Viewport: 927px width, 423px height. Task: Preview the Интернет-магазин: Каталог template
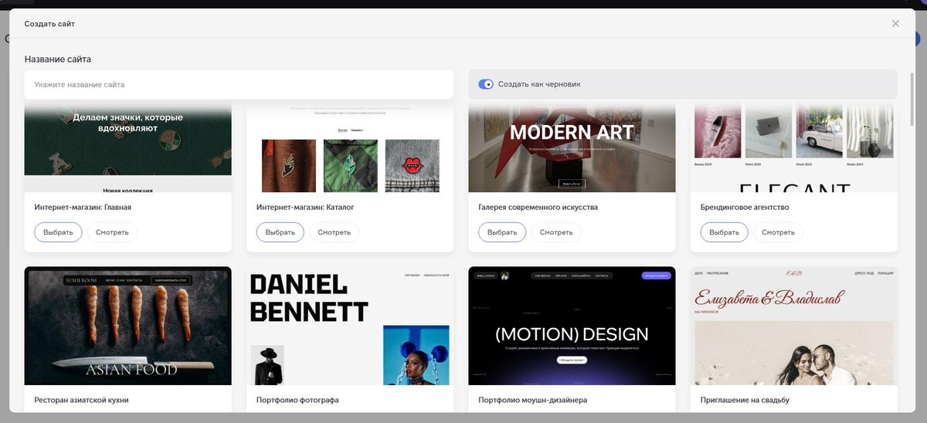click(x=334, y=232)
